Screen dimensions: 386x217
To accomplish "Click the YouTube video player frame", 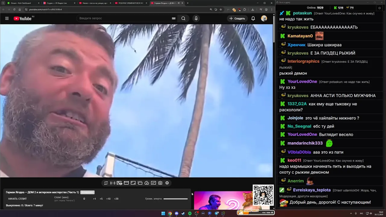I will click(x=136, y=101).
